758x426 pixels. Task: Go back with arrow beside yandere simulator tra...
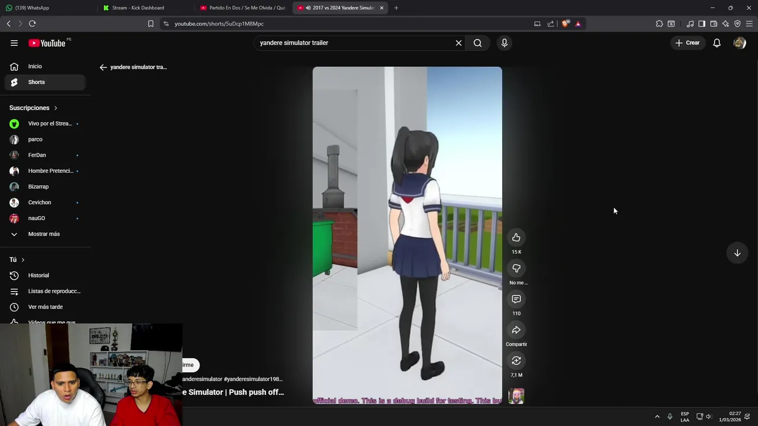103,67
